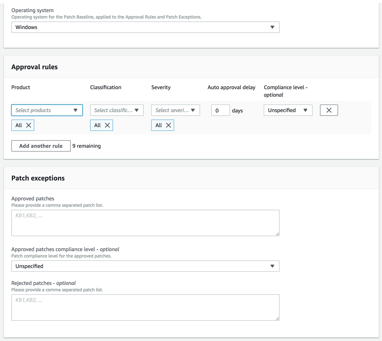Remove the All tag under Severity
The width and height of the screenshot is (382, 341).
tap(168, 125)
